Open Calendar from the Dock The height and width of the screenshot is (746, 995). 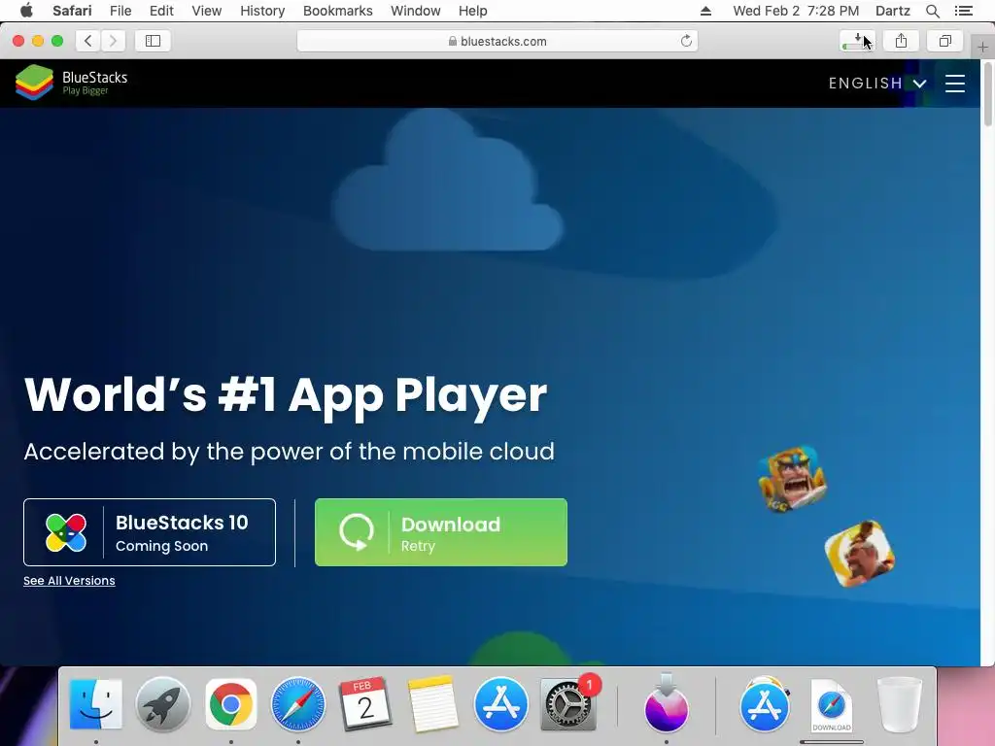pos(365,704)
